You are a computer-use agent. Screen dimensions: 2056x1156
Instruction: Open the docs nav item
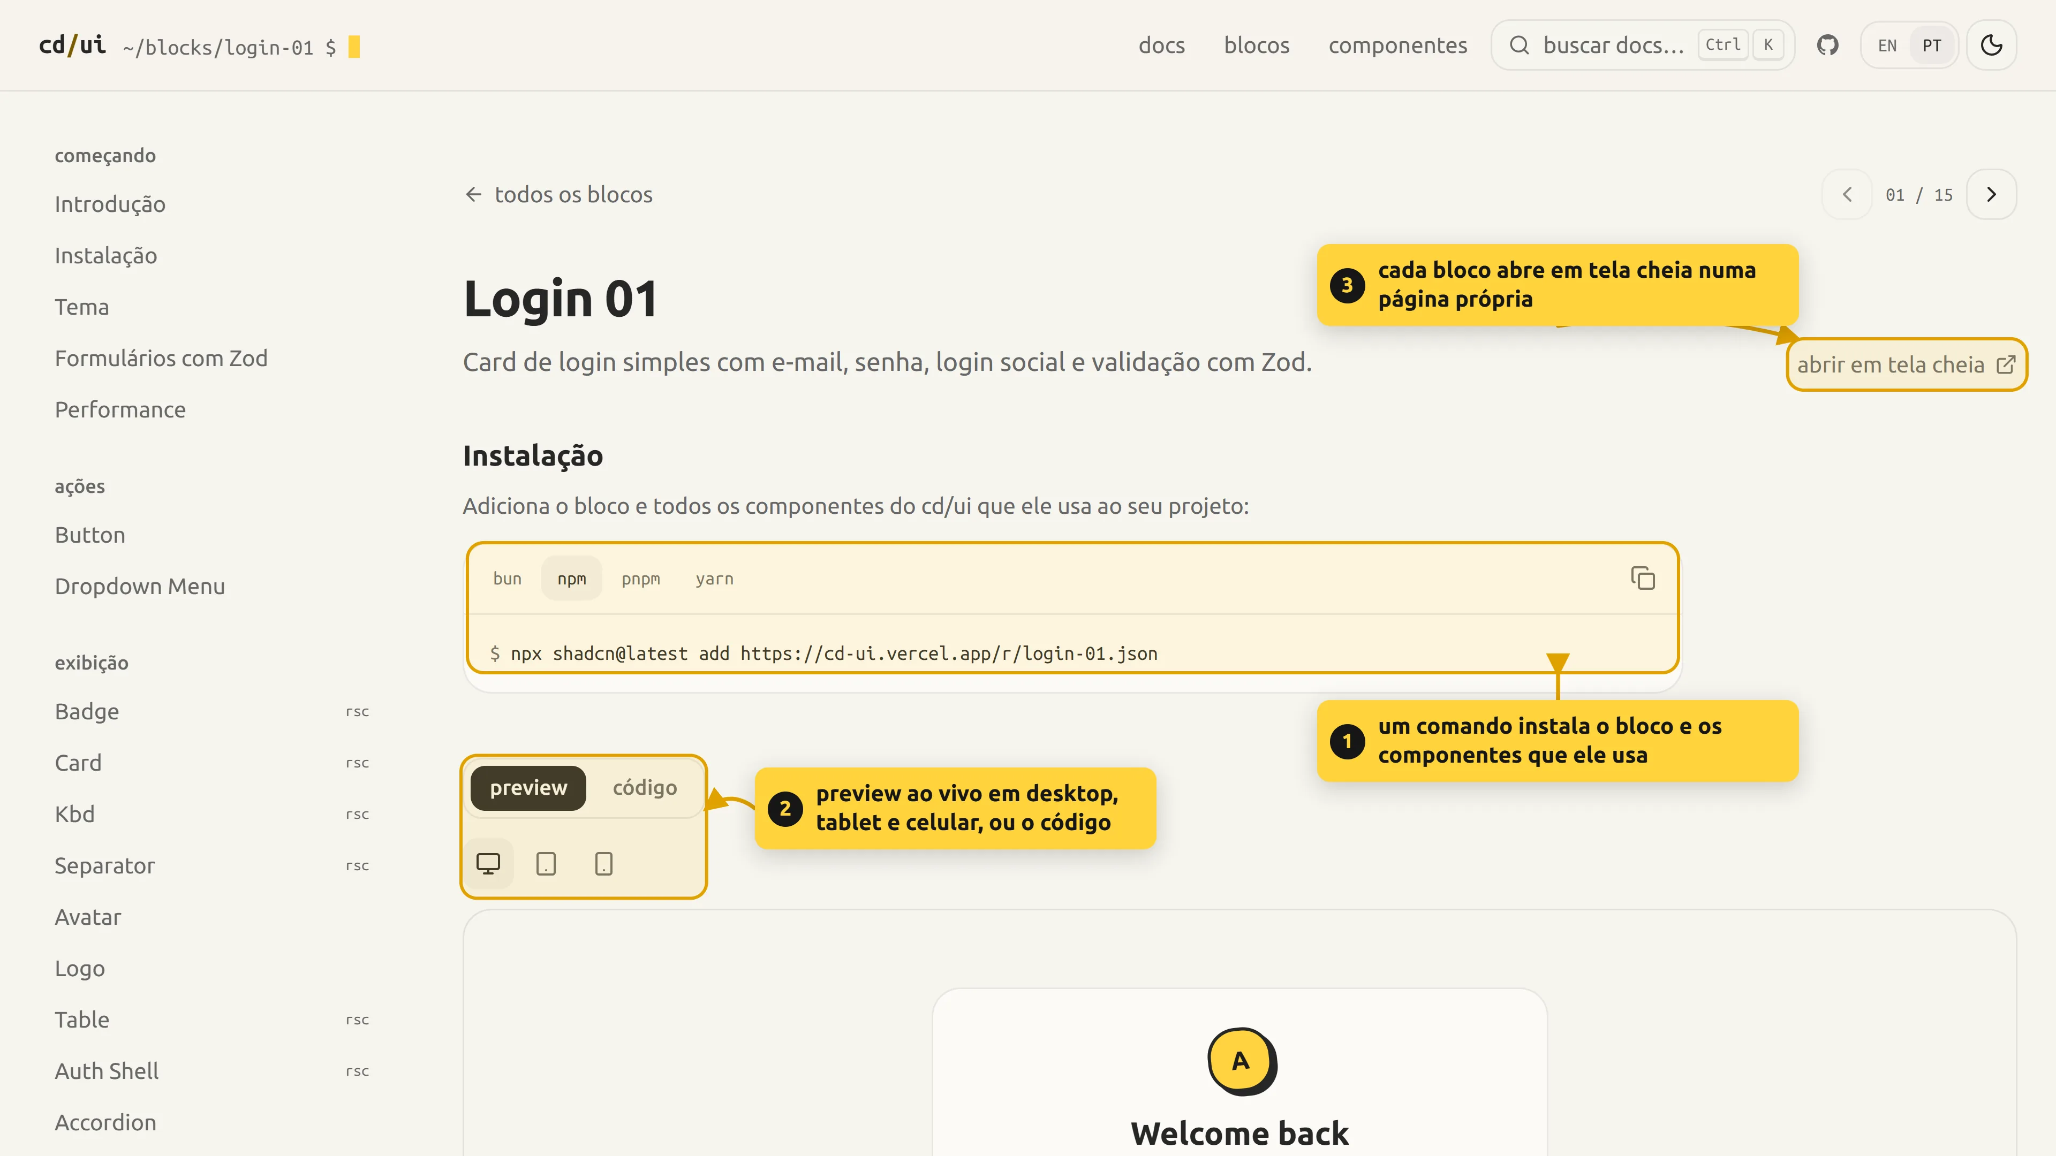pos(1161,45)
